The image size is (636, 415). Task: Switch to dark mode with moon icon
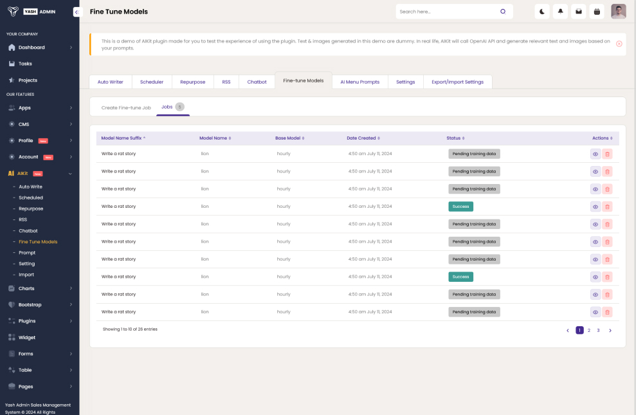[x=542, y=12]
